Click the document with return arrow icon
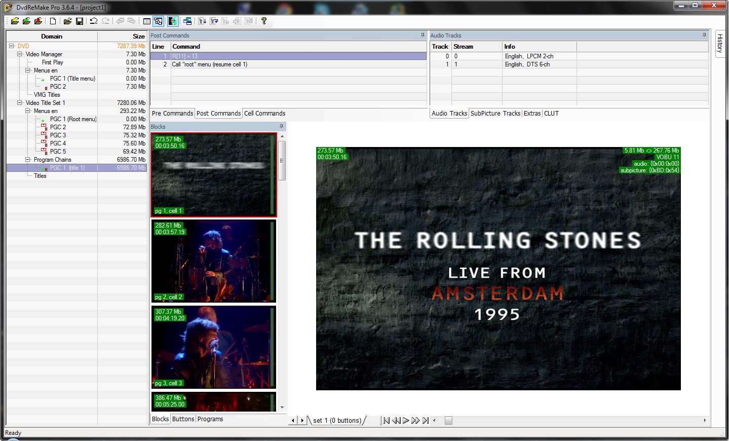The width and height of the screenshot is (729, 441). point(214,21)
